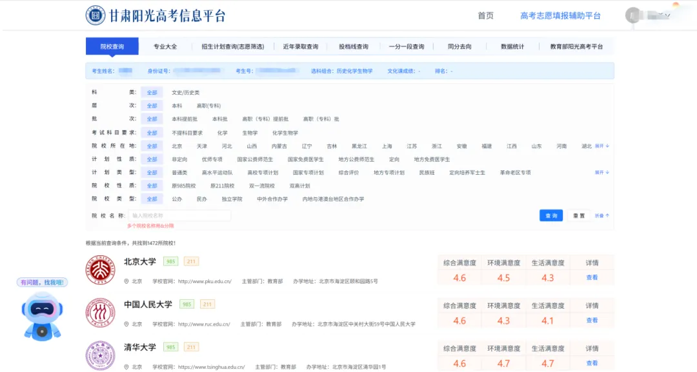The image size is (697, 372).
Task: Select 国家公费师范生 plan nature
Action: [255, 159]
